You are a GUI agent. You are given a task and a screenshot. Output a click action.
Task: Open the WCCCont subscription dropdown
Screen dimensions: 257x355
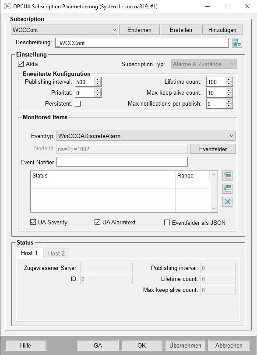(64, 30)
